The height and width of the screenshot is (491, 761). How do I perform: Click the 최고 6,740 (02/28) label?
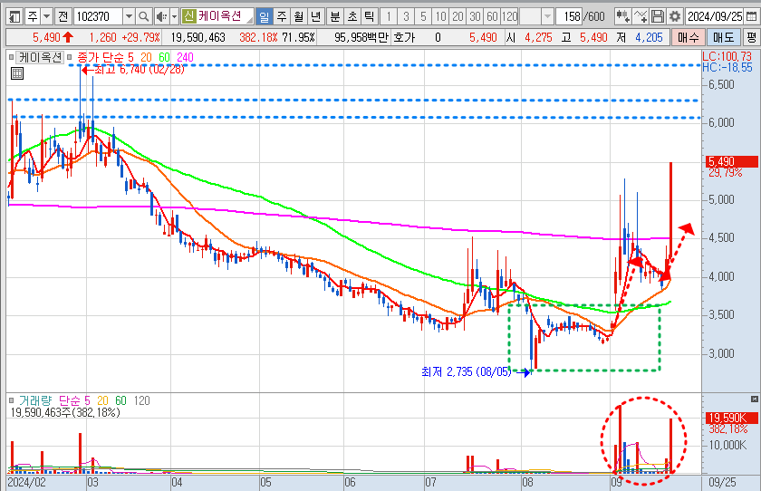coord(140,70)
